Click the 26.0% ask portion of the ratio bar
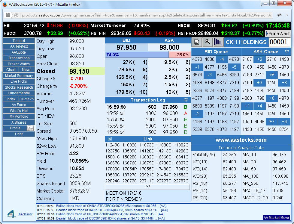This screenshot has height=224, width=294. click(x=180, y=55)
